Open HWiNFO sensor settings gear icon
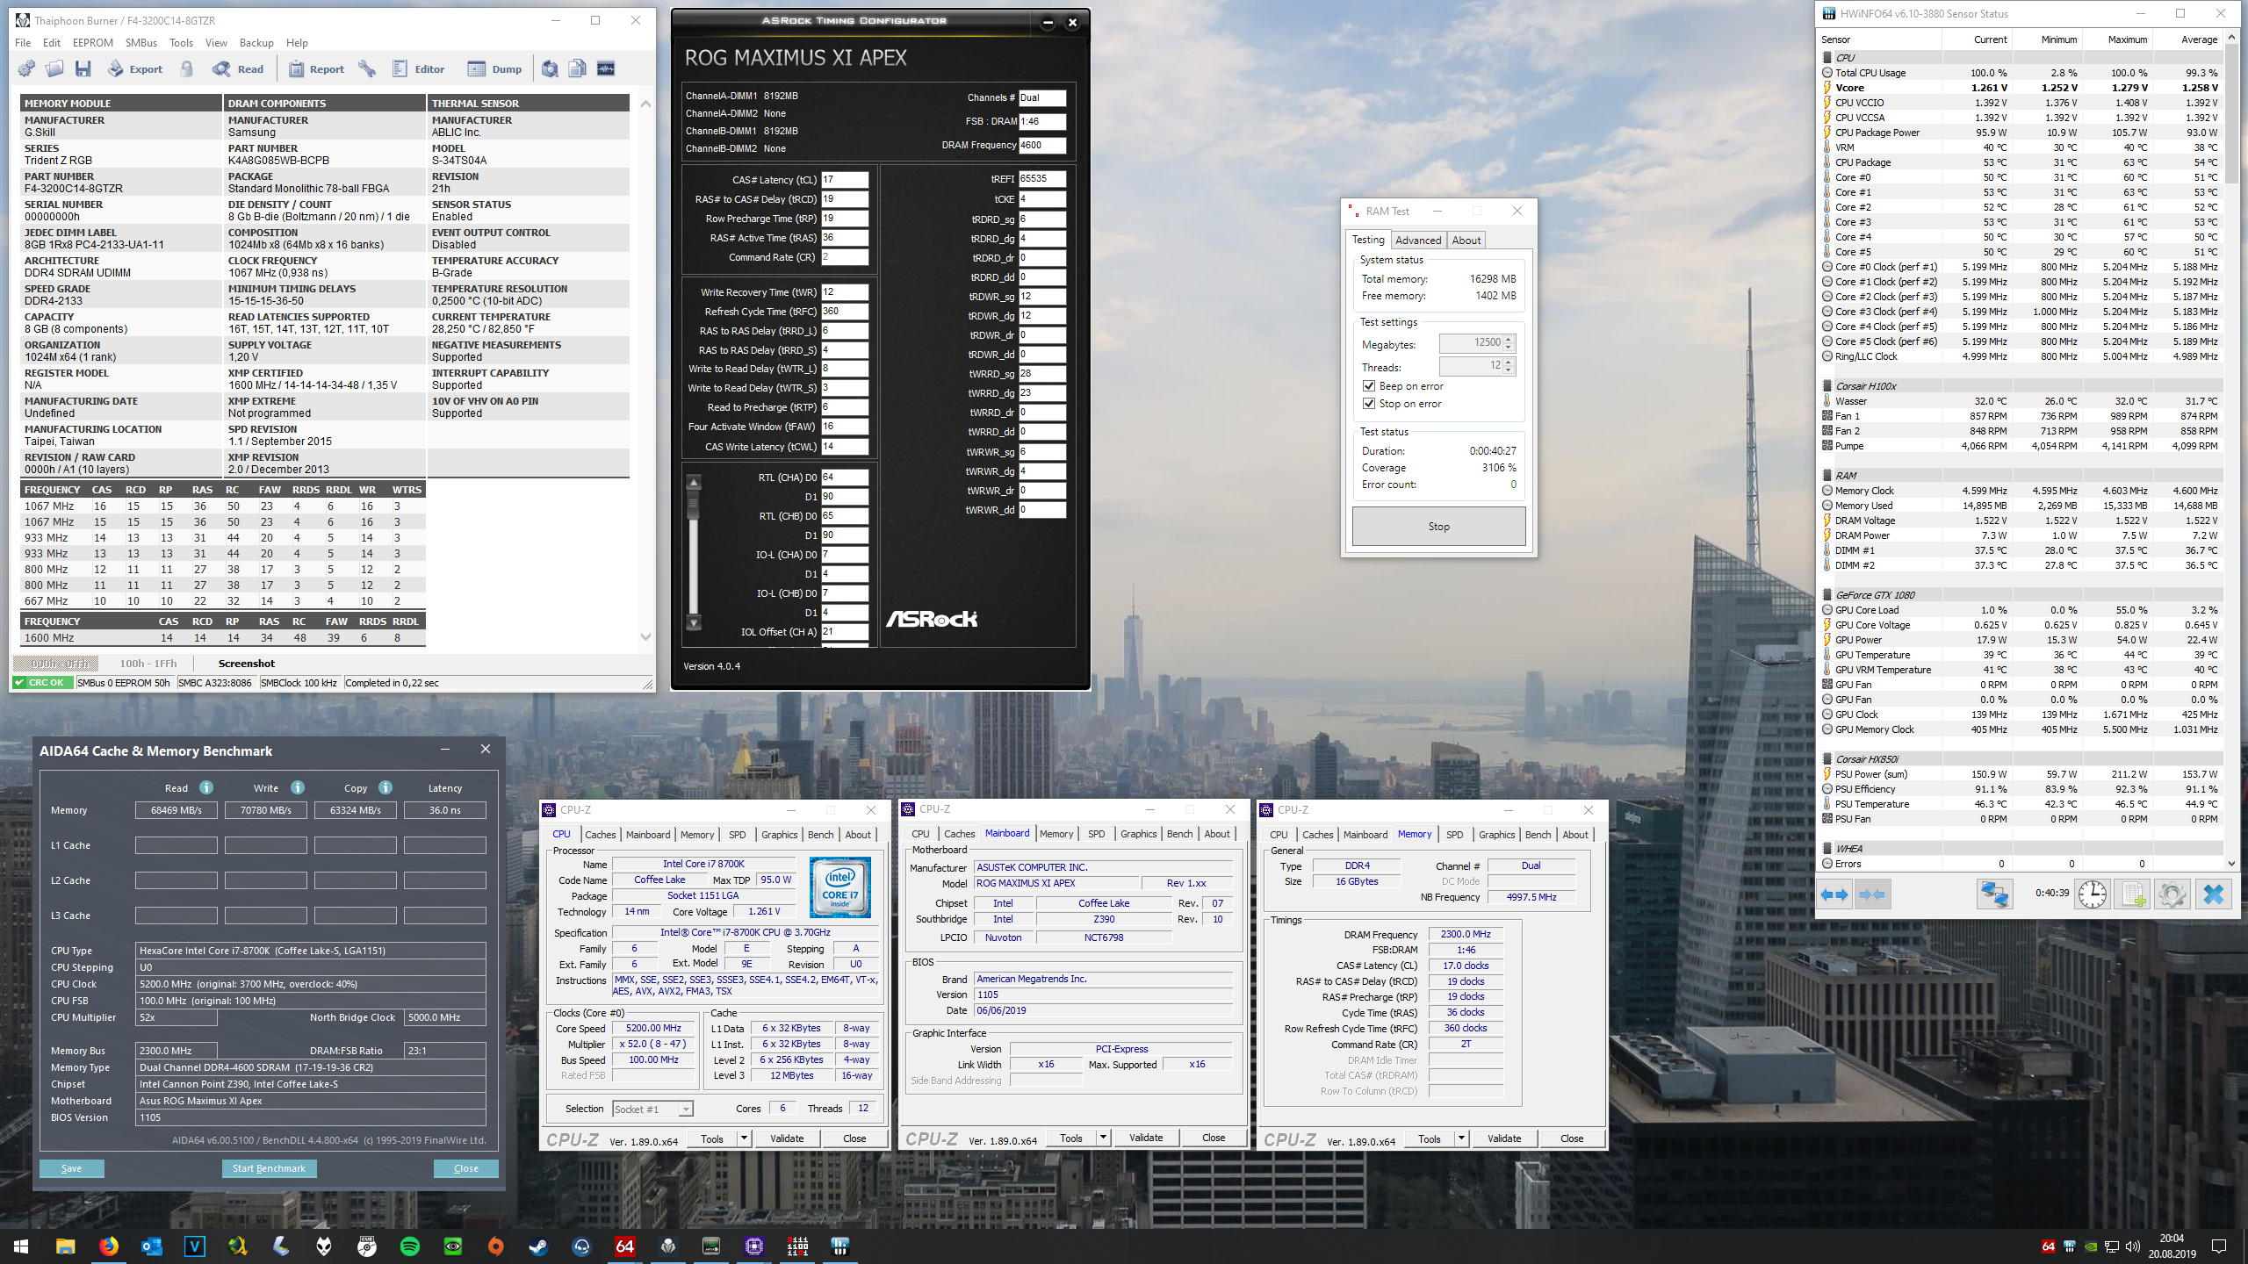 (x=2172, y=894)
